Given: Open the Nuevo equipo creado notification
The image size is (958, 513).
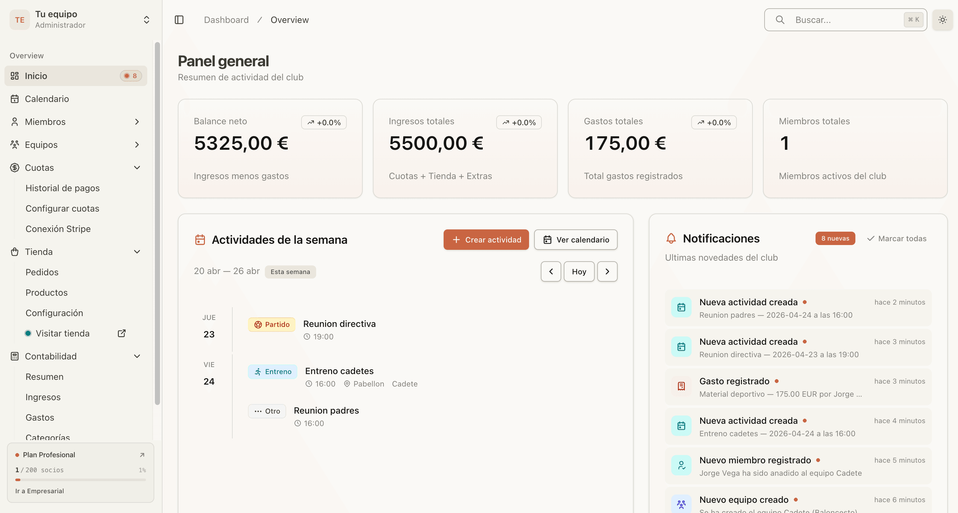Looking at the screenshot, I should (798, 500).
